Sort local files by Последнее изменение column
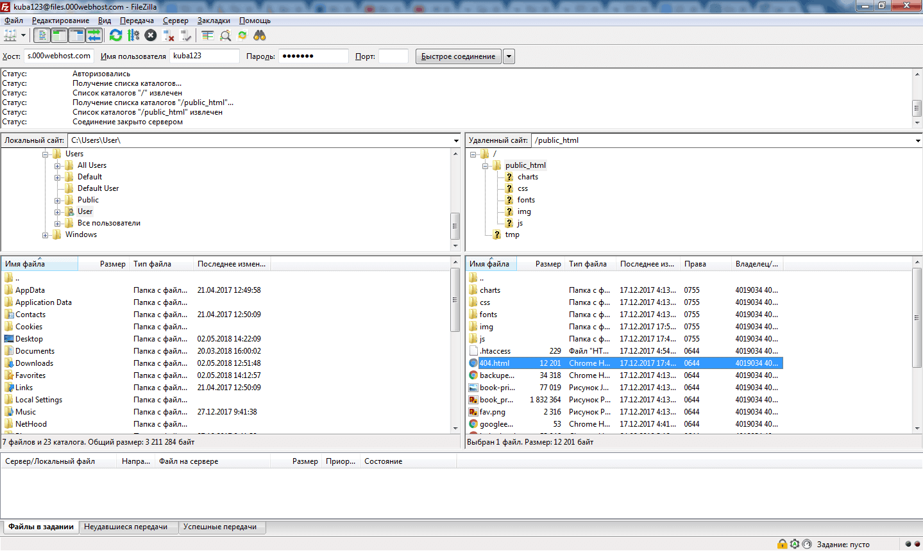The width and height of the screenshot is (923, 551). point(232,264)
